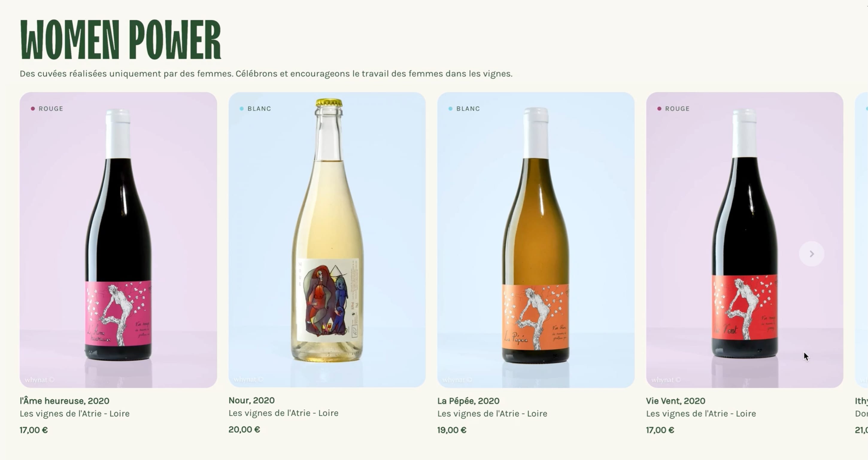Image resolution: width=868 pixels, height=460 pixels.
Task: Click the next arrow carousel button
Action: point(811,254)
